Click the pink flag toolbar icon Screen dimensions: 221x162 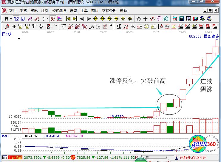pyautogui.click(x=60, y=18)
